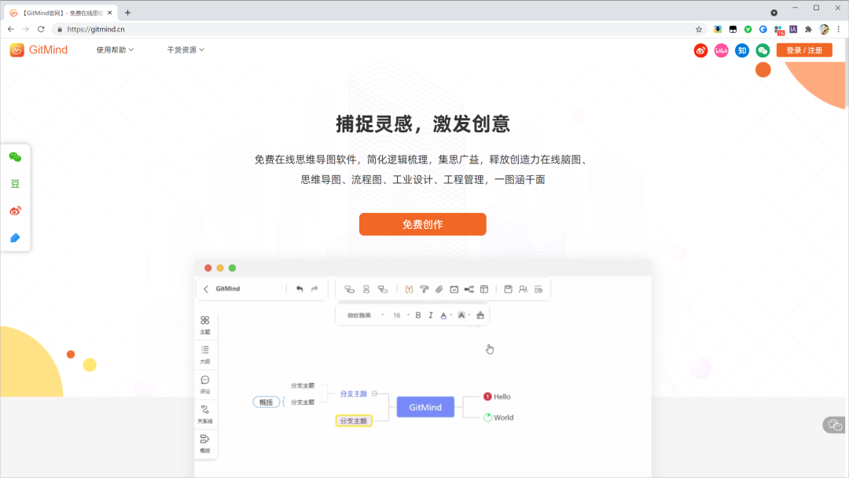Select the Hello node with red priority marker

pos(497,397)
